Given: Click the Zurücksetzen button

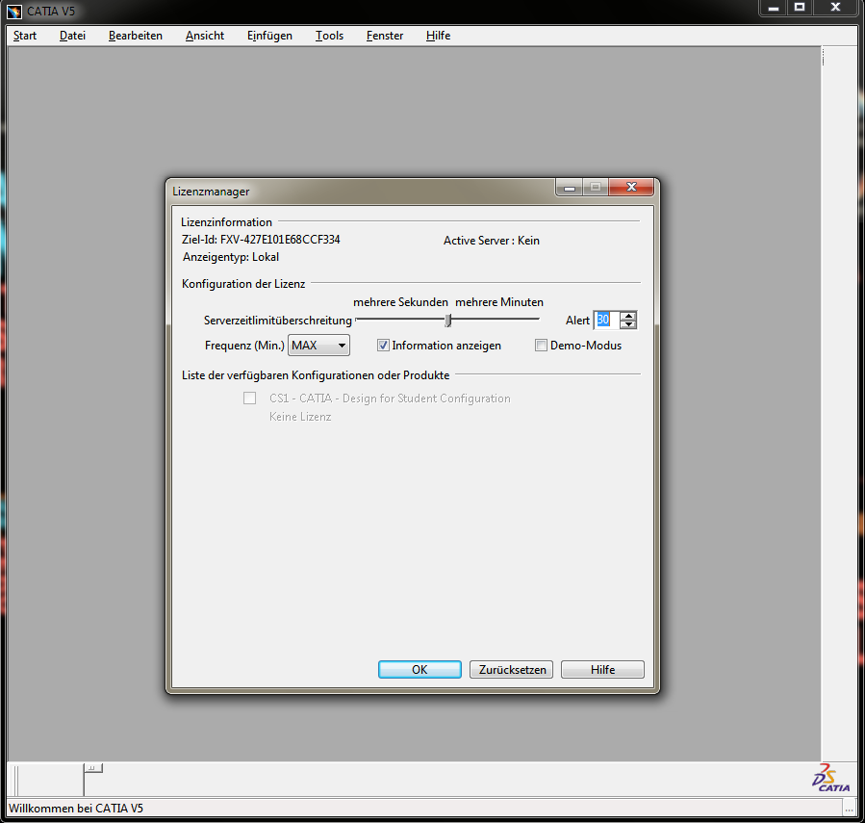Looking at the screenshot, I should coord(511,670).
